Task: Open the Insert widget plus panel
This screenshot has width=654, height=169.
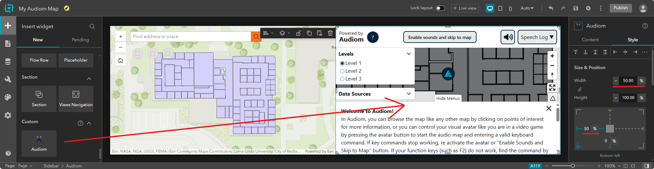Action: [x=8, y=26]
